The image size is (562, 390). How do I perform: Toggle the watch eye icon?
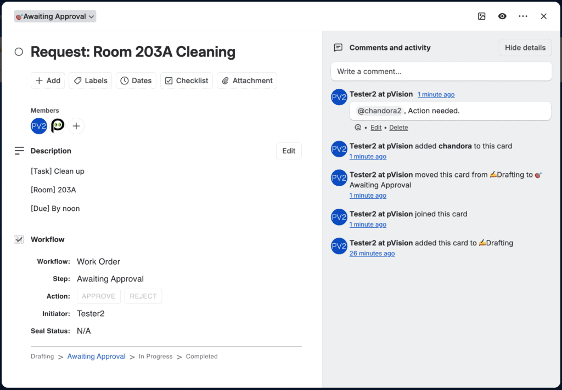[502, 16]
